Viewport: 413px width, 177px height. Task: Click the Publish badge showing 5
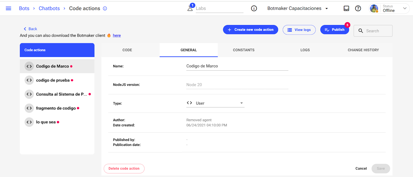coord(347,25)
